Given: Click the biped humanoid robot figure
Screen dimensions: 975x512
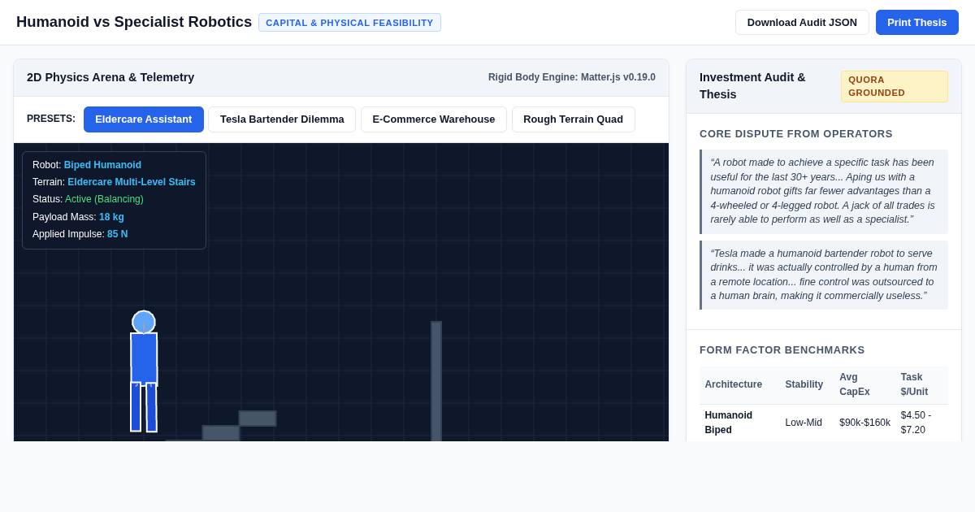Looking at the screenshot, I should point(144,371).
